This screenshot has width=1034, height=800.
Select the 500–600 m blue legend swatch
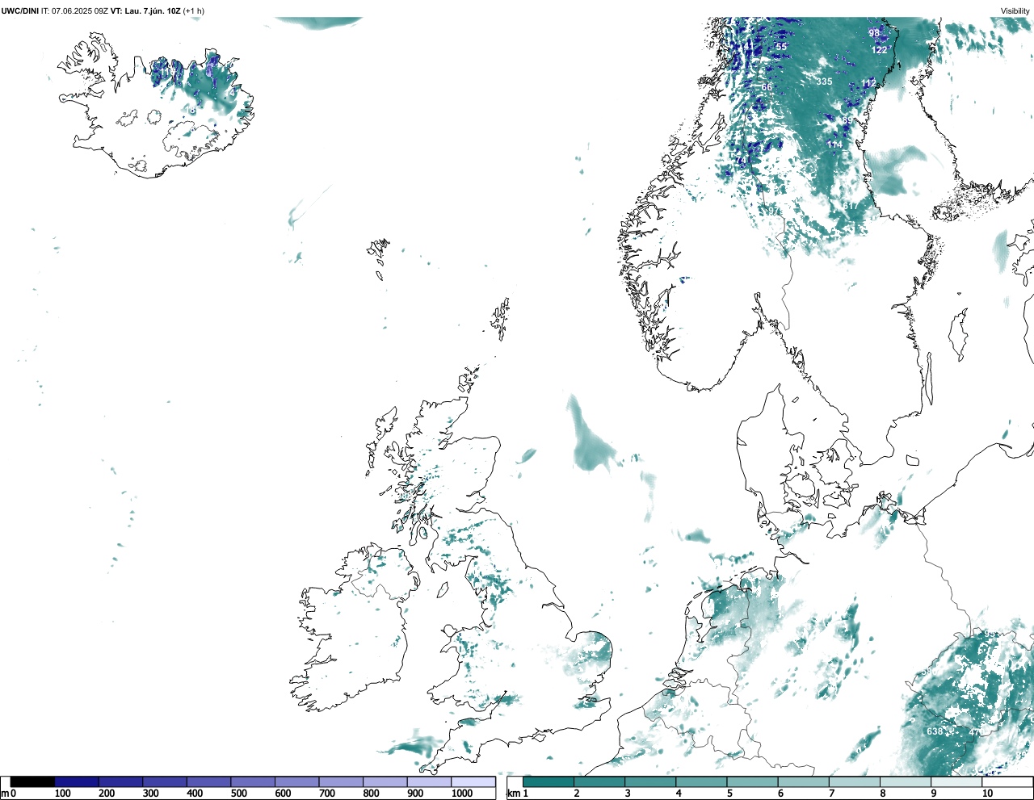click(253, 781)
